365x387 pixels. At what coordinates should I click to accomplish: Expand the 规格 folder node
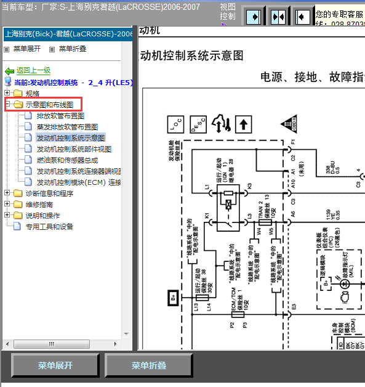click(x=7, y=93)
